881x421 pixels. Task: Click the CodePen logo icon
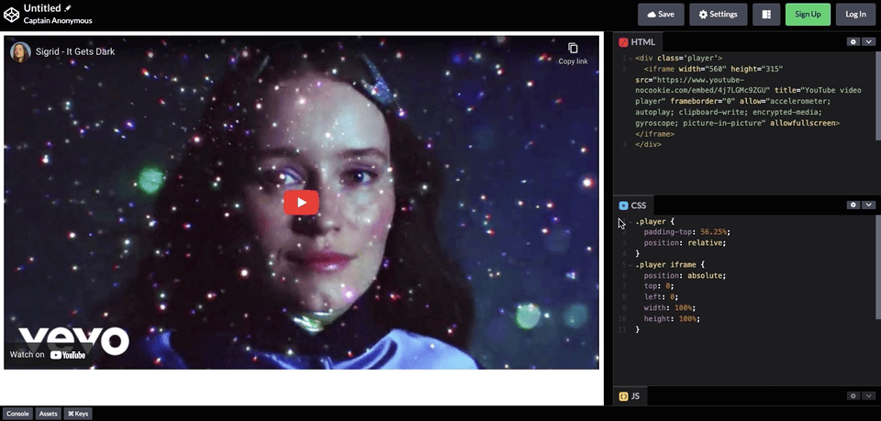[11, 15]
